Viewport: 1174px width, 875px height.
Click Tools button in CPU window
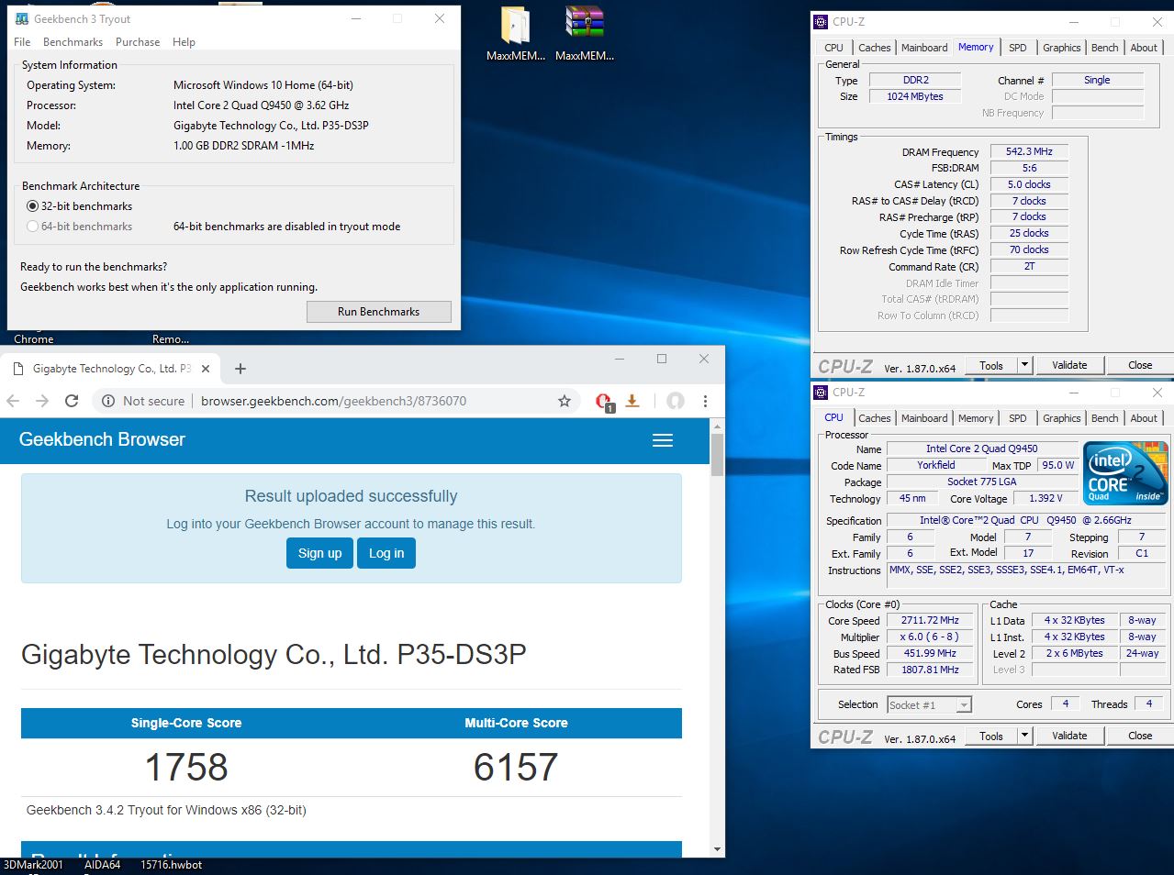991,736
